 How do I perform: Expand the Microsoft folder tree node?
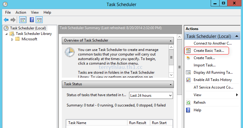click(12, 39)
